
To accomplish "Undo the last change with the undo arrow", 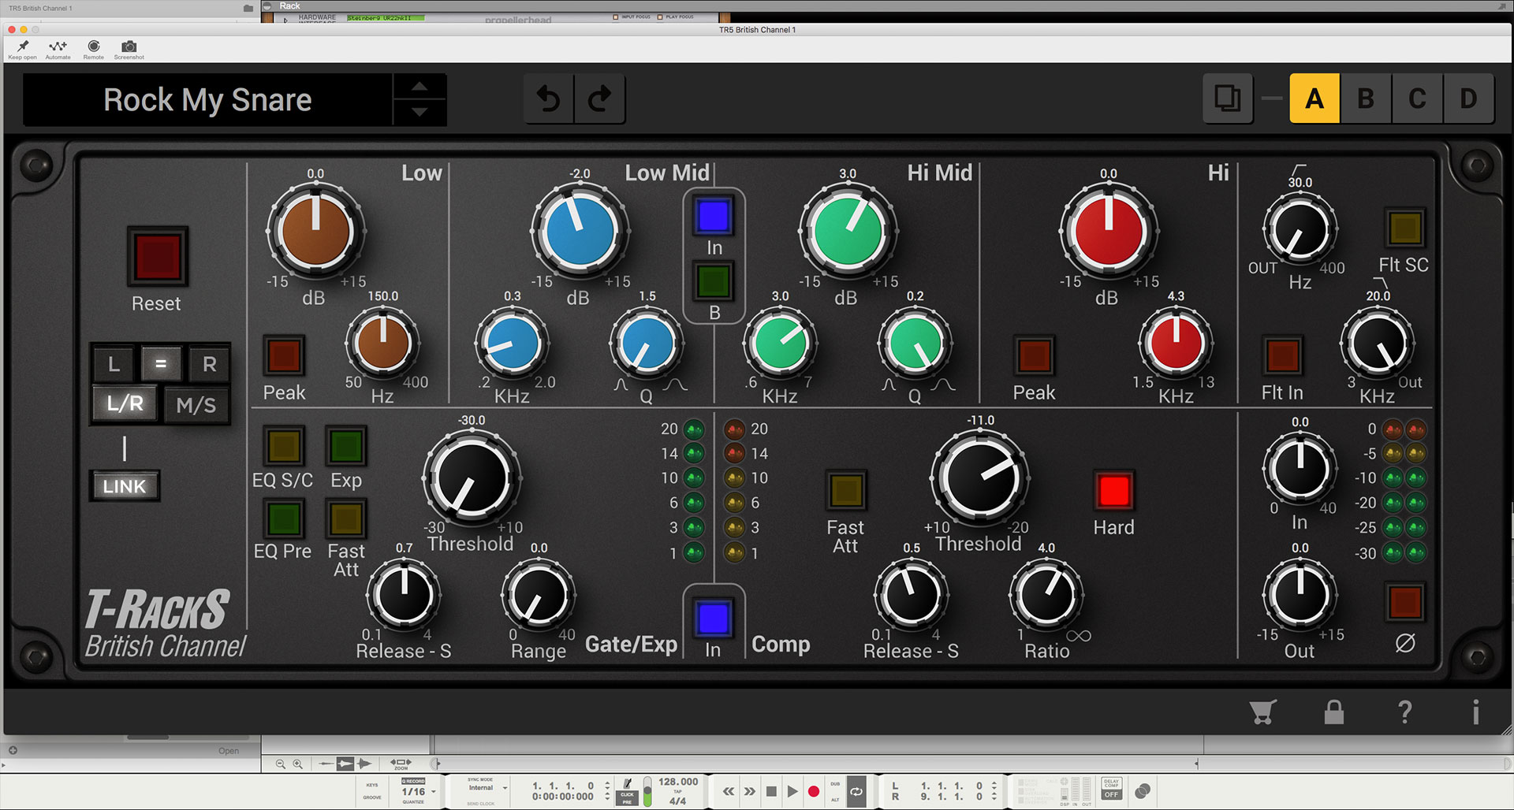I will (549, 99).
